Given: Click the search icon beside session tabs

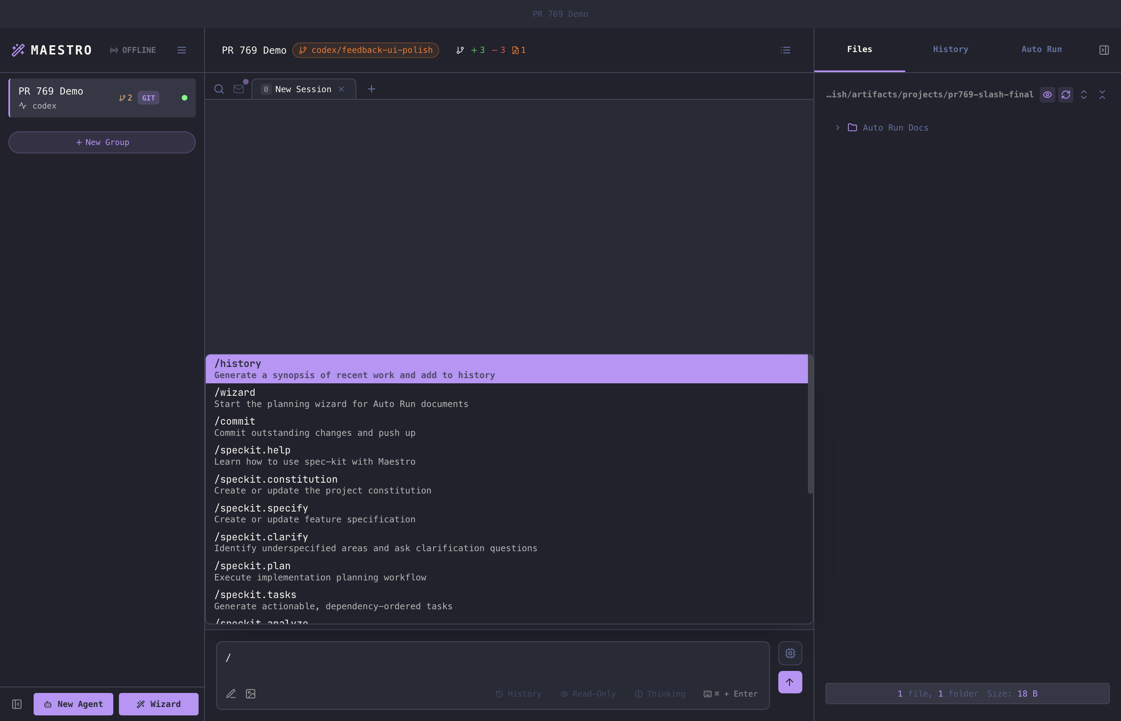Looking at the screenshot, I should [219, 89].
